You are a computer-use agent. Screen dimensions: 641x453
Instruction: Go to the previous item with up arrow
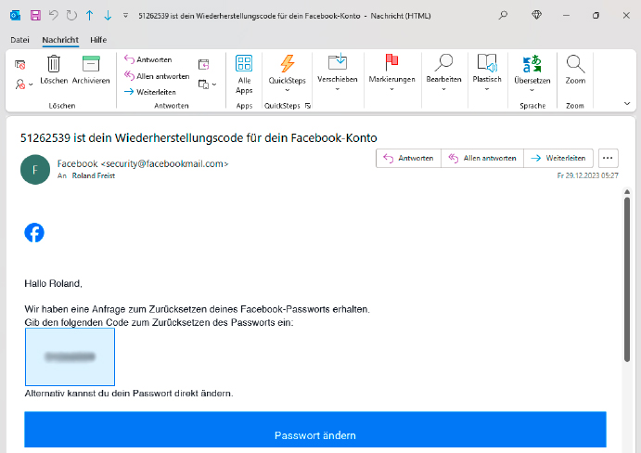[90, 16]
